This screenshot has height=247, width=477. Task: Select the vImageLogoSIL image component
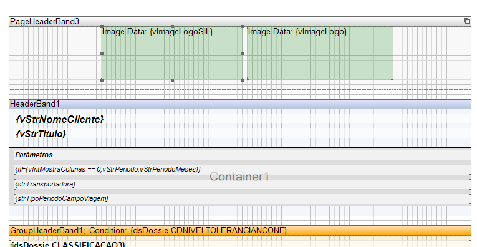(x=172, y=53)
